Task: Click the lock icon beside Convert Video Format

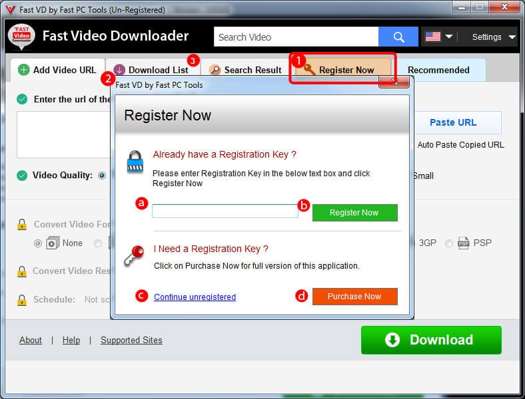Action: coord(22,225)
